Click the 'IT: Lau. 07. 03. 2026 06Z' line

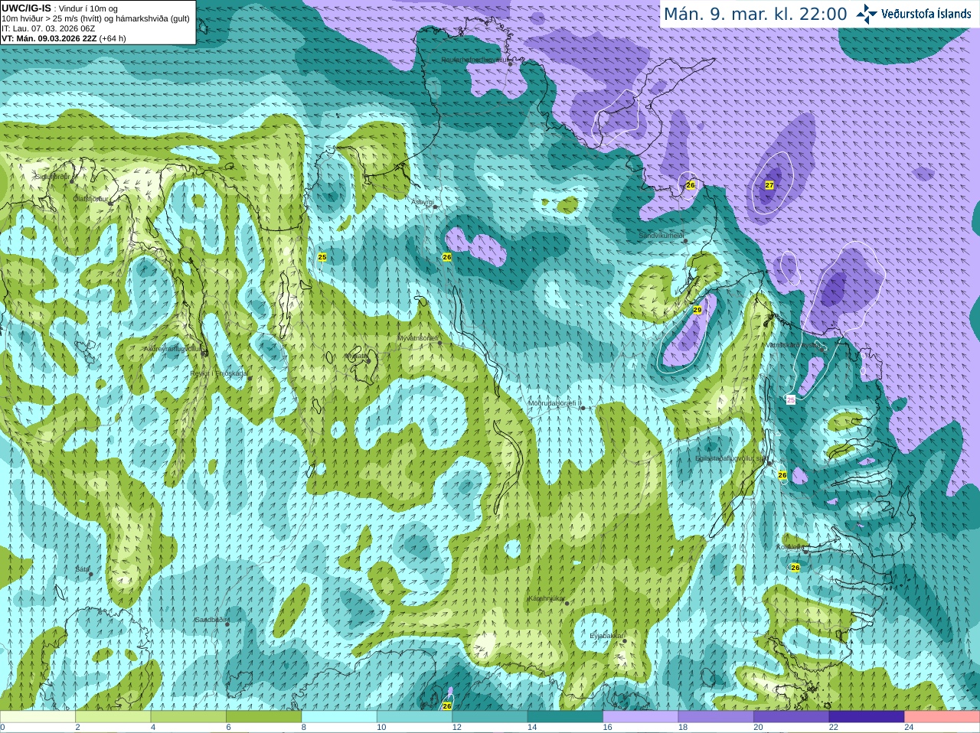(48, 28)
